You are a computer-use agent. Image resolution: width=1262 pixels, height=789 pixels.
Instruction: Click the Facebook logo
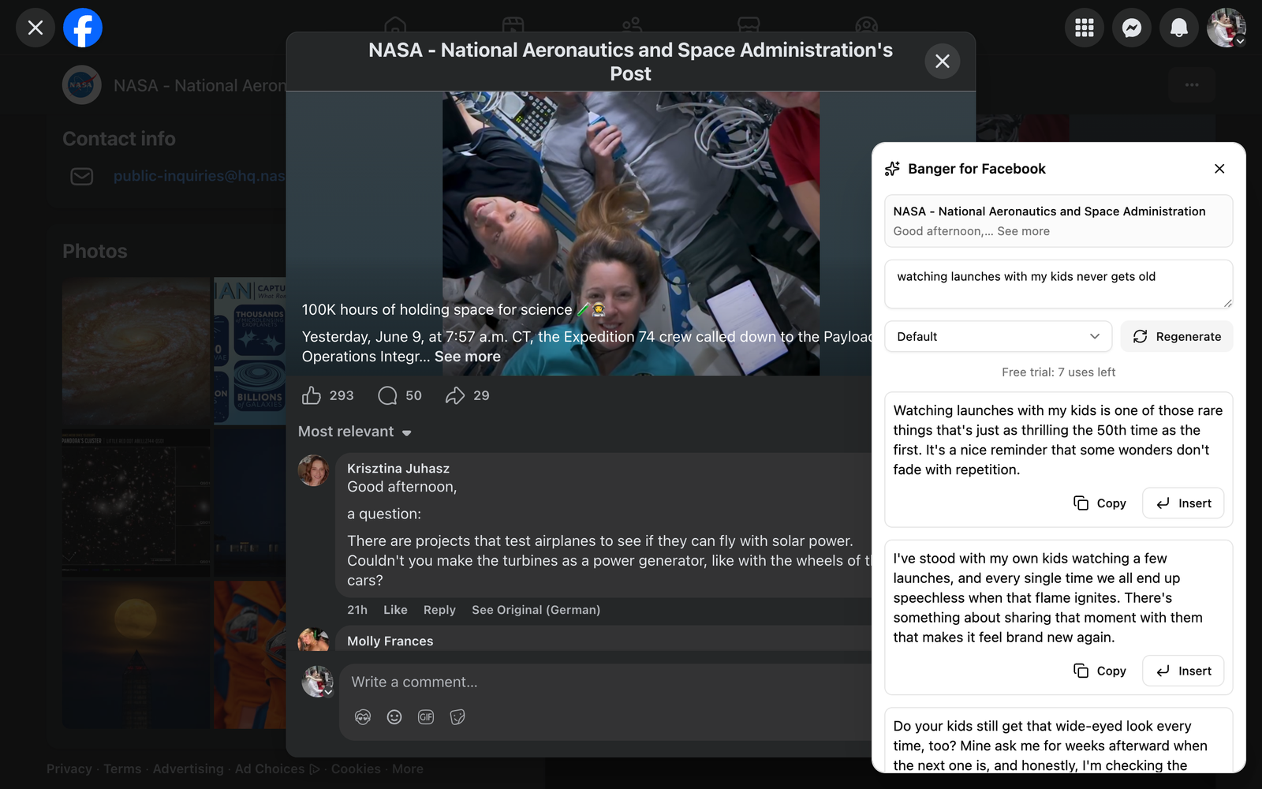83,28
